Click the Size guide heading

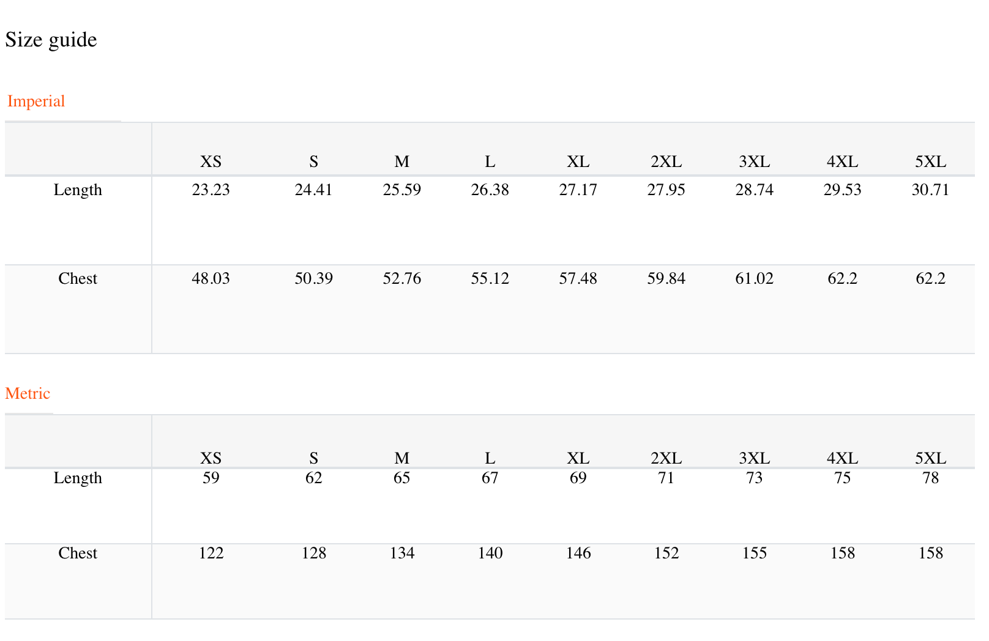(x=51, y=40)
